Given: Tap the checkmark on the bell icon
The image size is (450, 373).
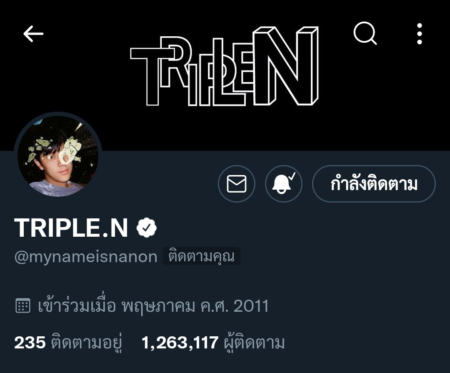Looking at the screenshot, I should pos(292,176).
